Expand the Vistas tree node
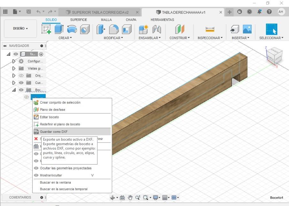The width and height of the screenshot is (289, 206). tap(14, 68)
